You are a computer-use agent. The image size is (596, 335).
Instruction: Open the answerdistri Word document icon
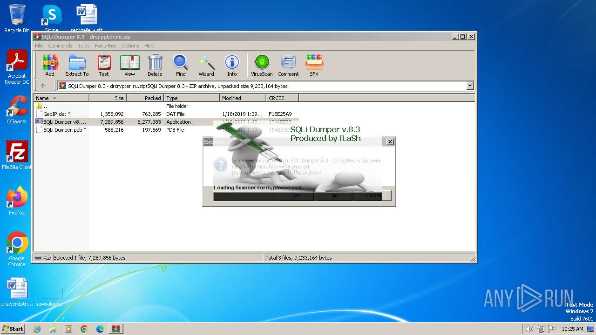pos(17,292)
